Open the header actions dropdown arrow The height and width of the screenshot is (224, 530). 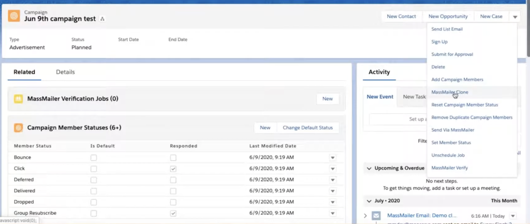point(515,16)
